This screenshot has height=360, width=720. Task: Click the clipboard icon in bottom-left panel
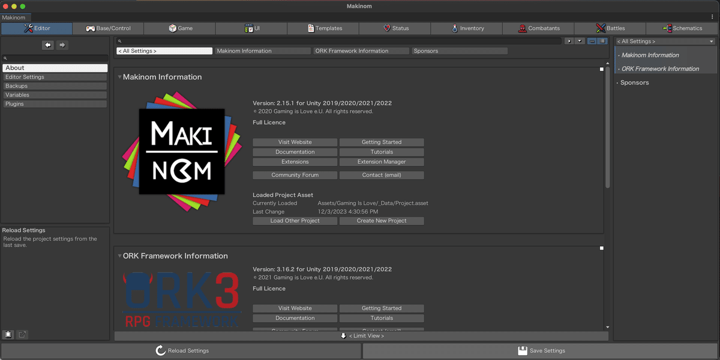pos(8,335)
